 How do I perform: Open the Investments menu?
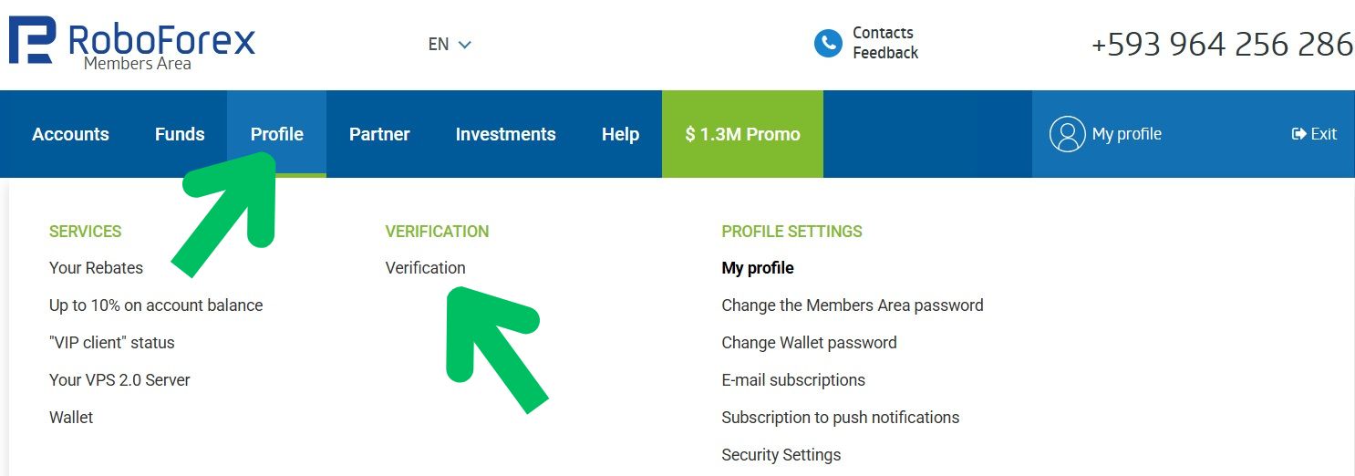point(505,134)
